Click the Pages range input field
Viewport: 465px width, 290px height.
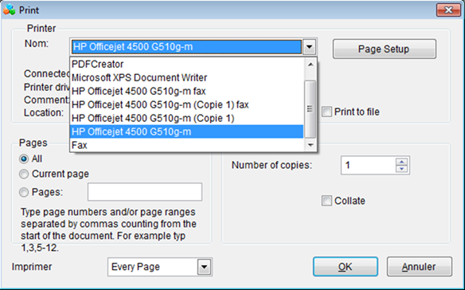(x=145, y=192)
